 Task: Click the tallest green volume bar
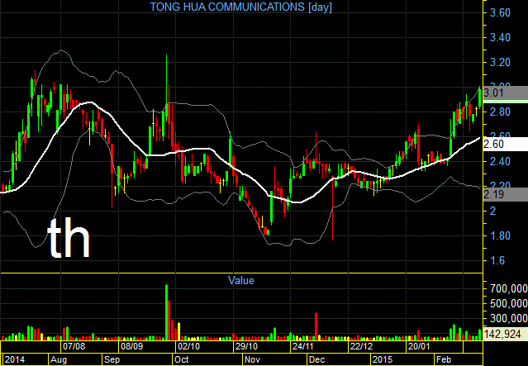(166, 312)
